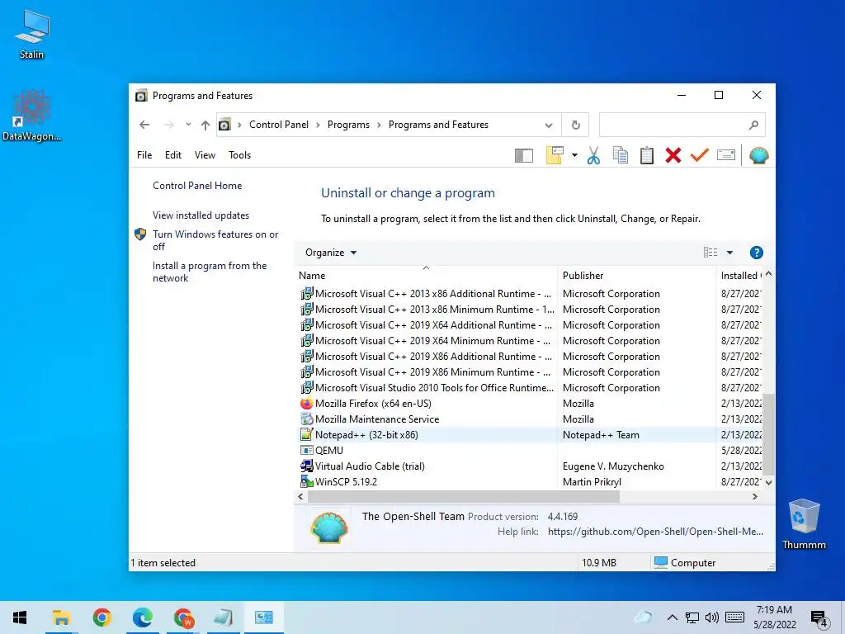Click the DataWagon desktop shortcut
The image size is (845, 634).
click(x=32, y=116)
